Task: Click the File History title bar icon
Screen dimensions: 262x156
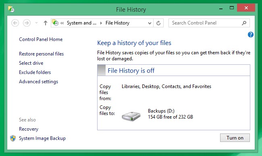Action: coord(11,9)
